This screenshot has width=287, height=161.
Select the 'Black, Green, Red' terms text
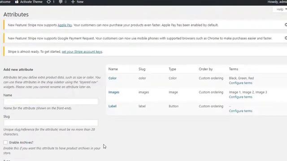coord(241,78)
